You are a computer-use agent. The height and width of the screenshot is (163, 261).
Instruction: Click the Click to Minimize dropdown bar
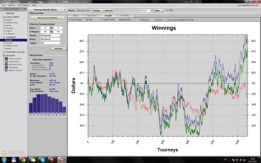coord(13,9)
